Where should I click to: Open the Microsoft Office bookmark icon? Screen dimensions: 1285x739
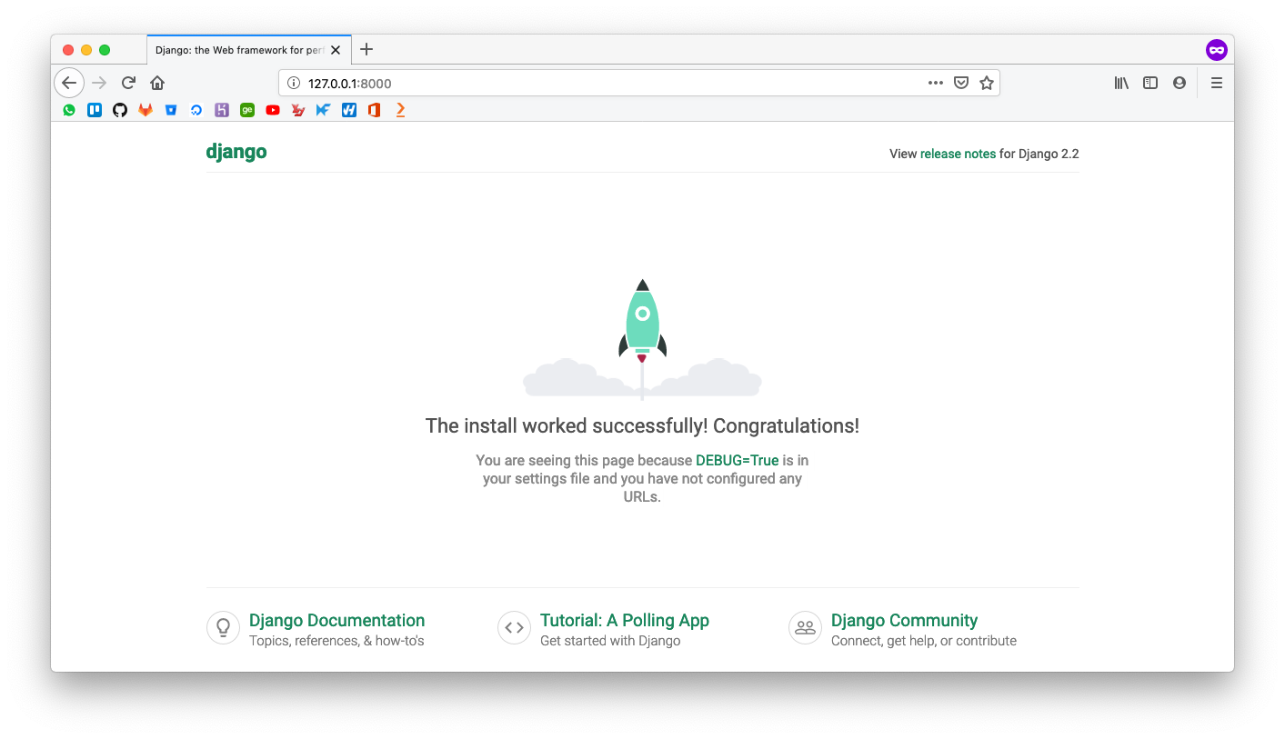coord(374,110)
